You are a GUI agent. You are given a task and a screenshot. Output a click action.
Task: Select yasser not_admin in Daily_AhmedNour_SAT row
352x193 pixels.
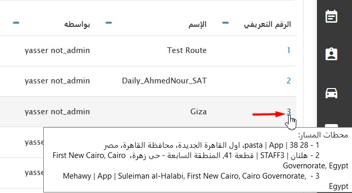click(x=57, y=81)
